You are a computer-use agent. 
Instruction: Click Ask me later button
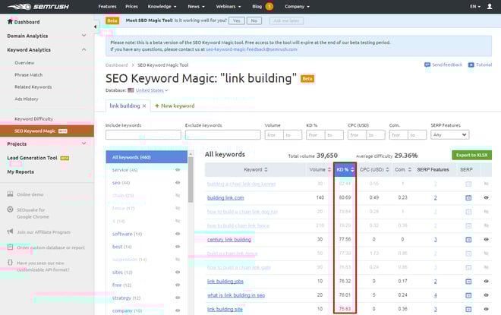tap(286, 20)
